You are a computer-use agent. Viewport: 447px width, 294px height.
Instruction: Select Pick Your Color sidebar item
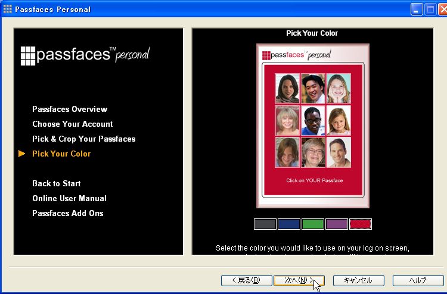[61, 154]
